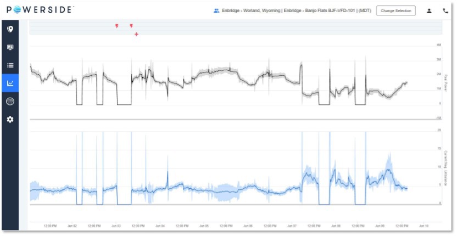Viewport: 457px width, 236px height.
Task: Click the Real Power axis label
Action: coord(445,83)
